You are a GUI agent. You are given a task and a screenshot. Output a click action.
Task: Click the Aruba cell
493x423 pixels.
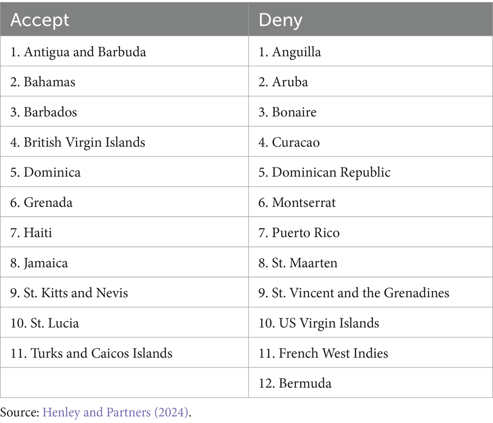tap(370, 82)
